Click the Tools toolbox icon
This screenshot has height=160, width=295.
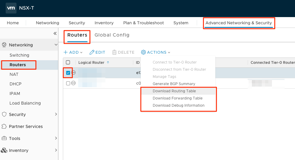click(4, 138)
